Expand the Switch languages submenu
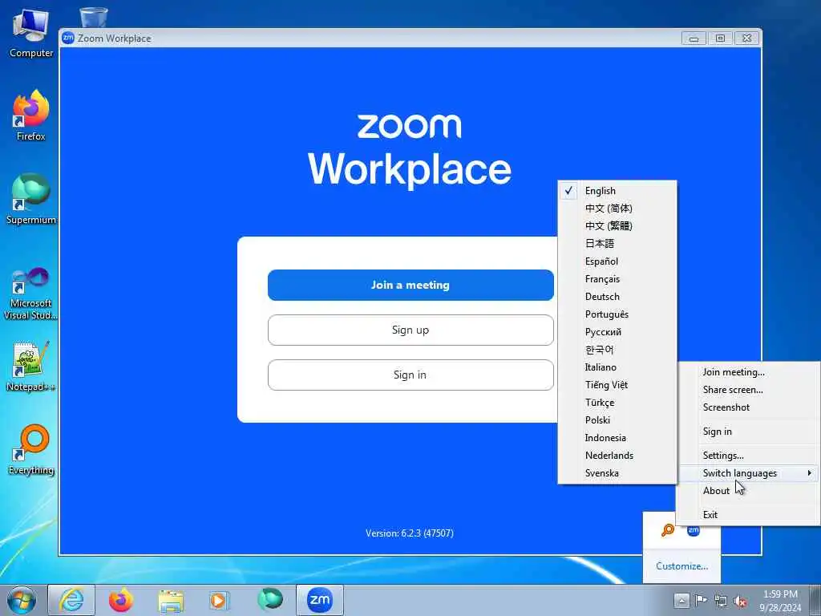Viewport: 821px width, 616px height. click(750, 473)
